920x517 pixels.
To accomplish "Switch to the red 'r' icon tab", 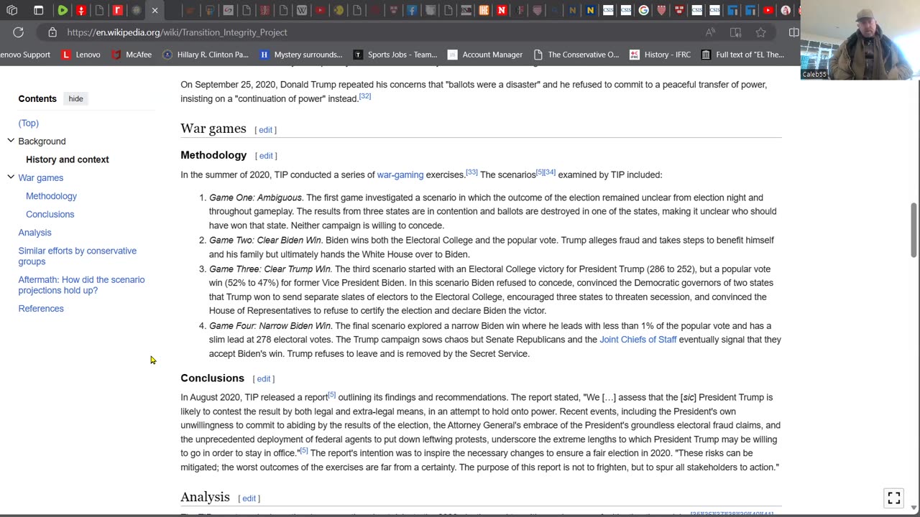I will 118,10.
